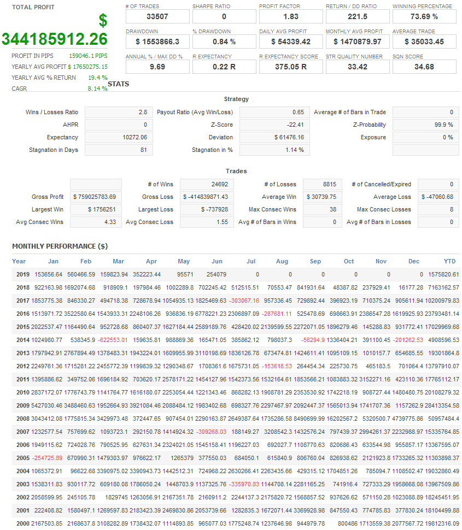
Task: Select the 2019 row year label
Action: click(x=23, y=274)
